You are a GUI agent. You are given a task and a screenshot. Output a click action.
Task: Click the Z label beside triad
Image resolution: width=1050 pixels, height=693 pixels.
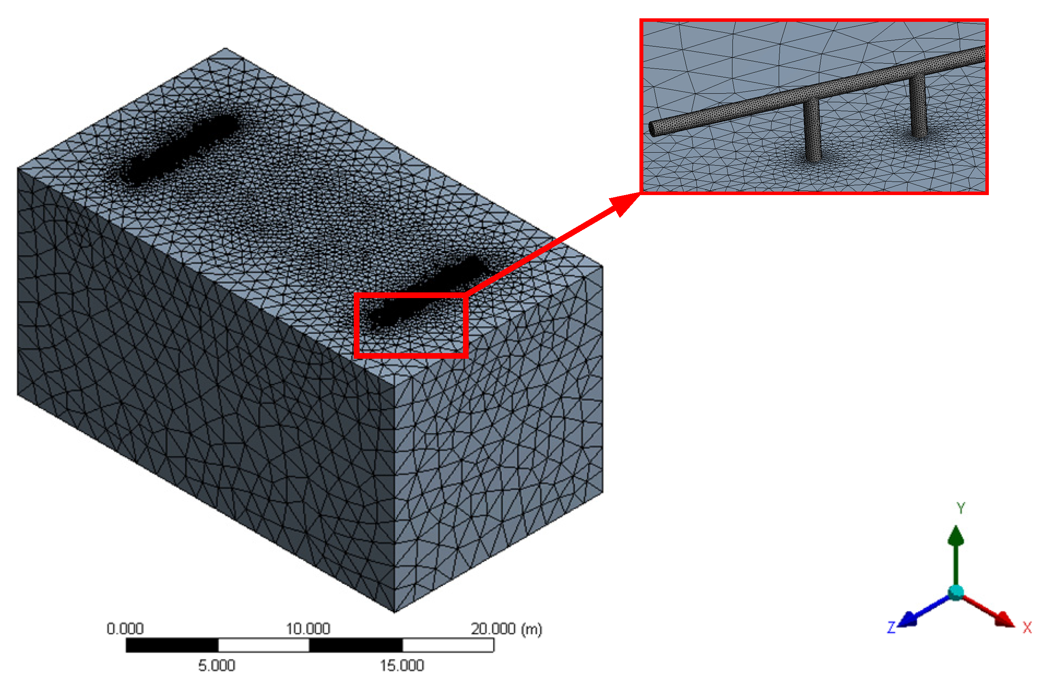coord(891,628)
